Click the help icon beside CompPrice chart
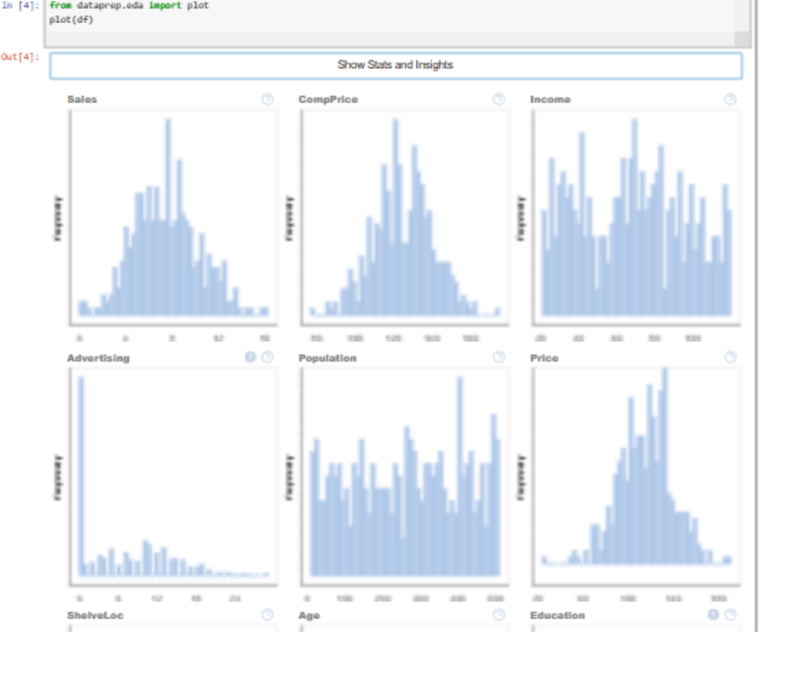Viewport: 804px width, 676px height. [x=498, y=99]
